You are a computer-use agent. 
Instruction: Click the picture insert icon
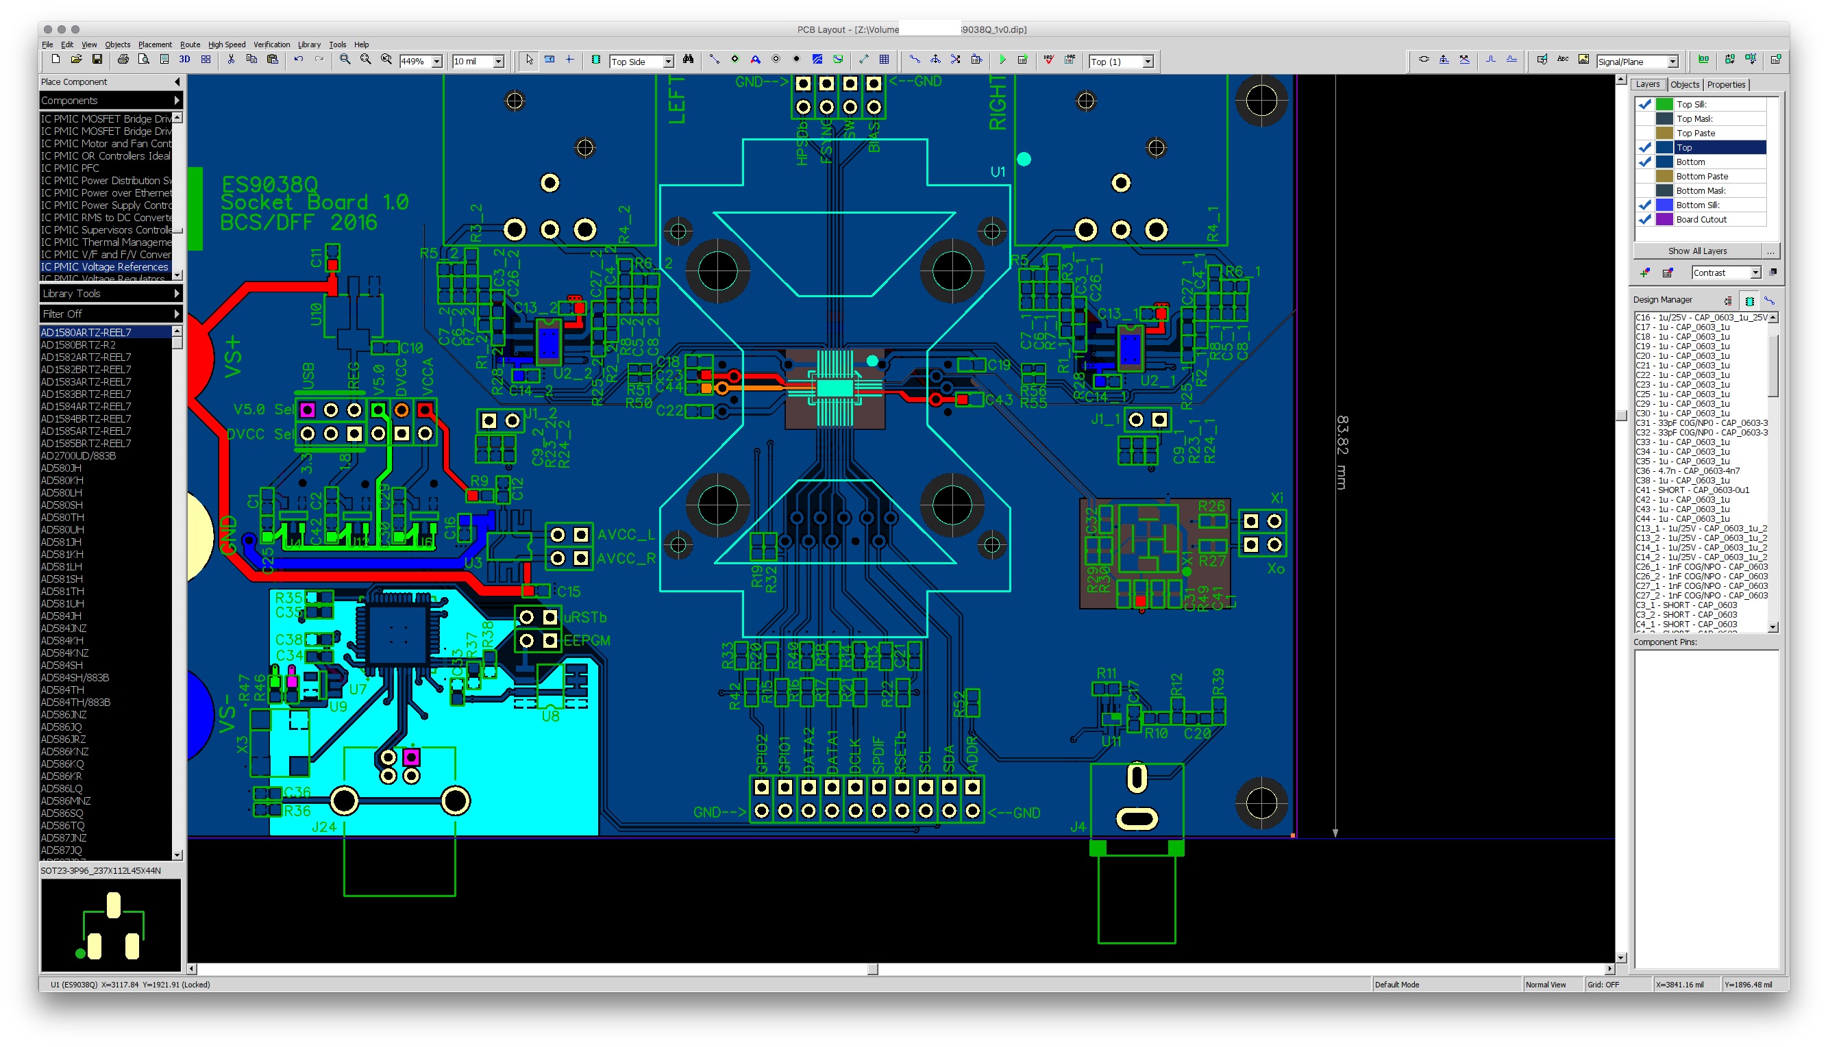point(1584,60)
